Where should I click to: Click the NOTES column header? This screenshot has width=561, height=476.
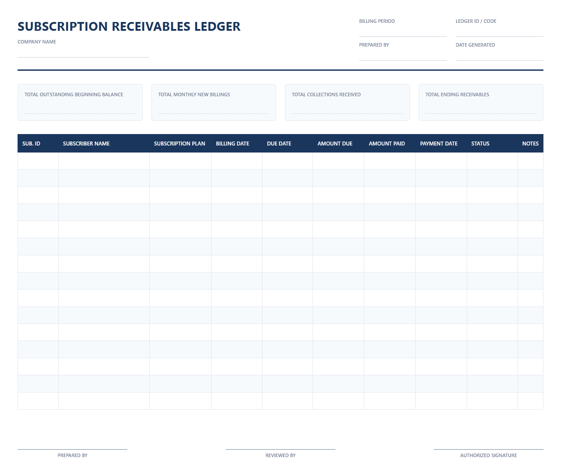point(531,143)
